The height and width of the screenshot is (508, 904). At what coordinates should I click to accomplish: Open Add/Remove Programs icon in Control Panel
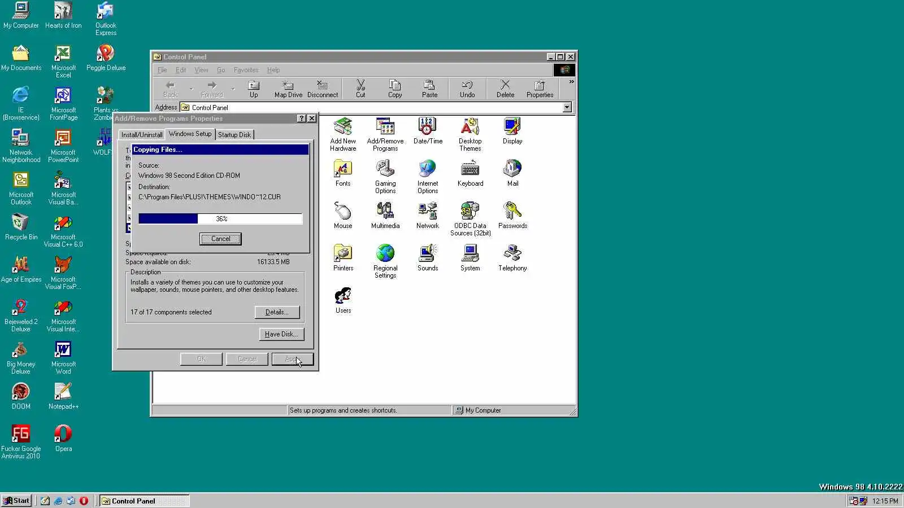pos(385,134)
